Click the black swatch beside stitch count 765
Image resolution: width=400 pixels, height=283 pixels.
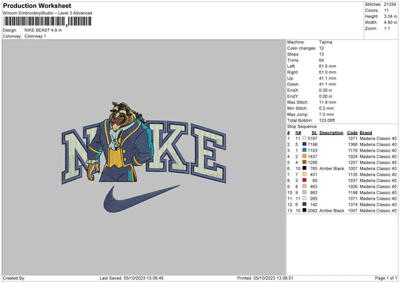point(305,168)
